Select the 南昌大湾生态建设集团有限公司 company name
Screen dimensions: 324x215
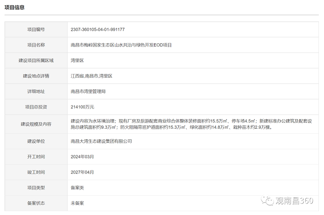101,141
